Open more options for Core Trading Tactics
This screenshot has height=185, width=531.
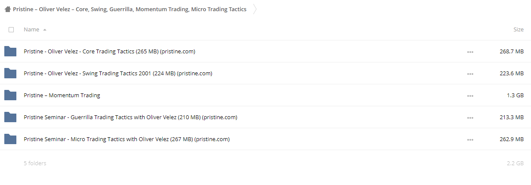pos(470,52)
